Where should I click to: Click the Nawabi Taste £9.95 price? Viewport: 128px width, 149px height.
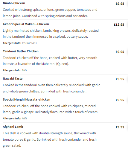120,79
